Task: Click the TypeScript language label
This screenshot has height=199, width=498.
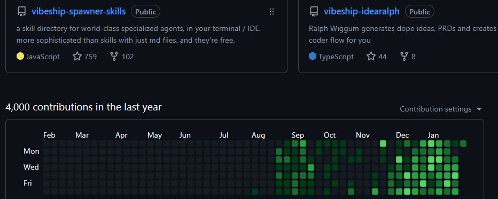Action: [x=336, y=57]
